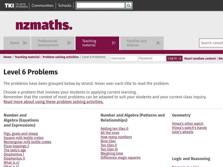Open Teaching material breadcrumb link
The height and width of the screenshot is (167, 223).
[x=27, y=57]
